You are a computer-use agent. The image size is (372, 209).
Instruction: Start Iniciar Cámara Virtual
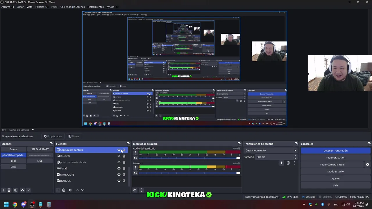(332, 165)
